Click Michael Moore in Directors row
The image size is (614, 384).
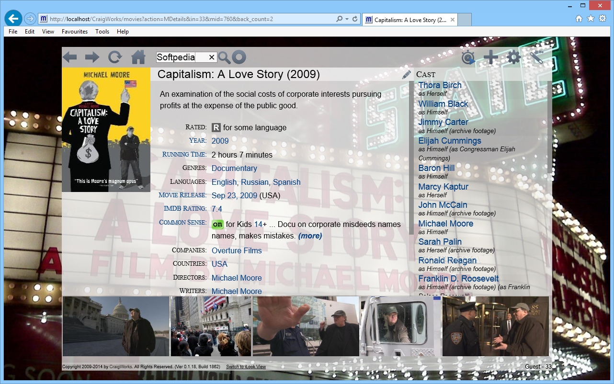(237, 278)
